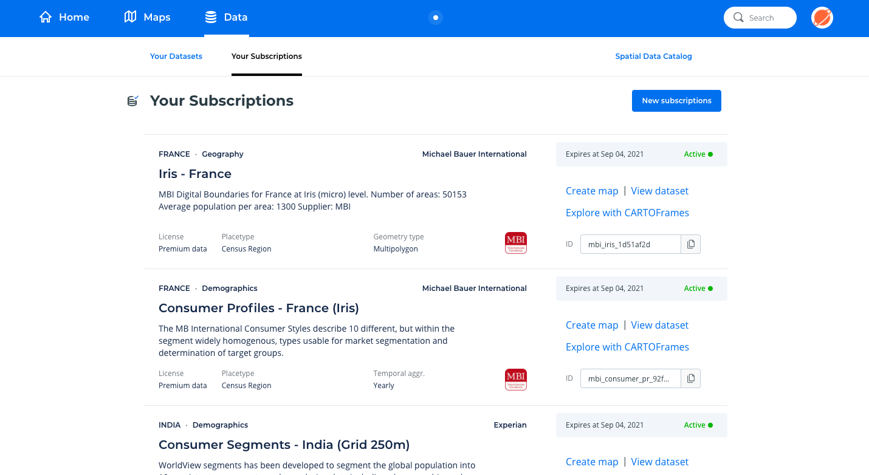The image size is (869, 475).
Task: Click the Multipolygon geometry type value
Action: (396, 249)
